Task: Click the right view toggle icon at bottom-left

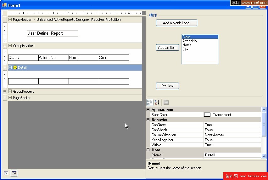Action: coord(14,173)
